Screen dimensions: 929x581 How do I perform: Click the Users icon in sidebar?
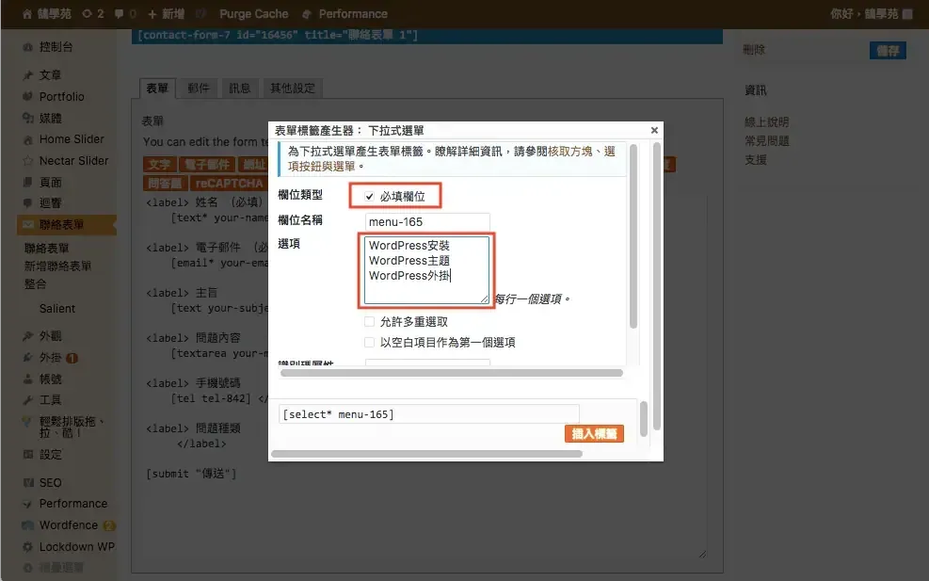tap(27, 379)
